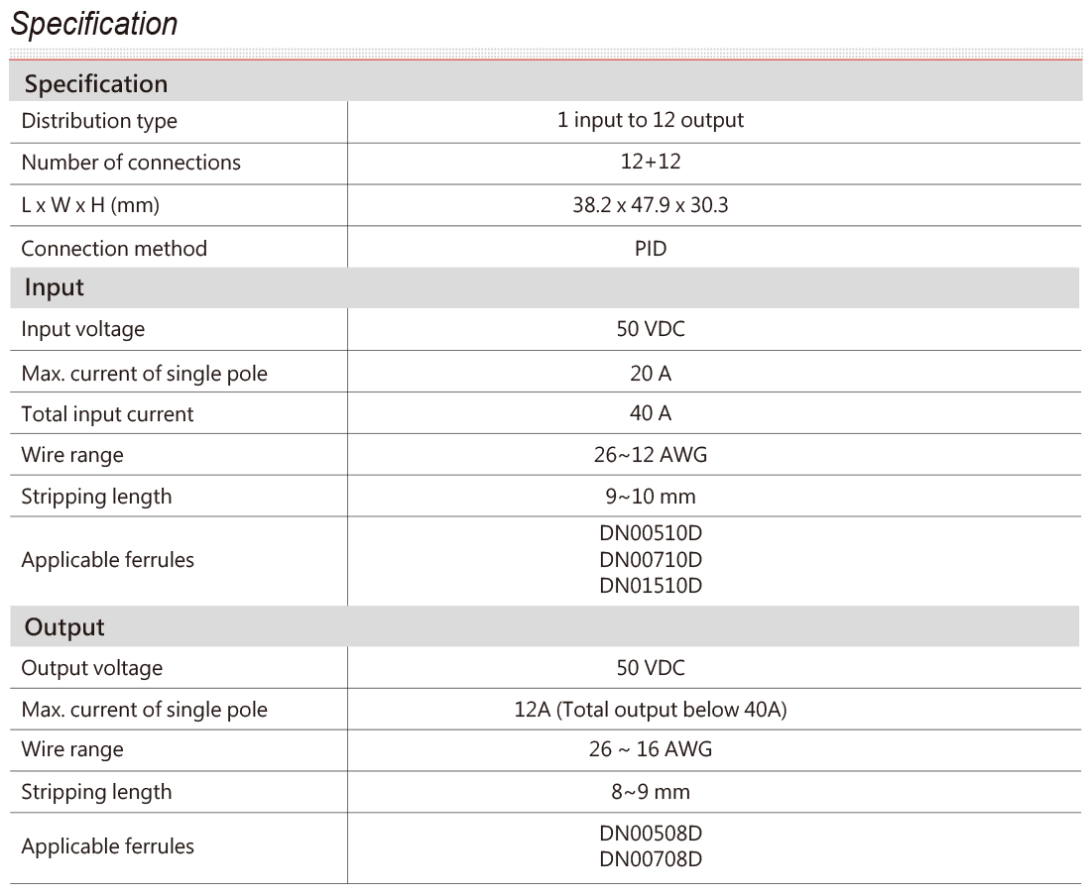The width and height of the screenshot is (1089, 896).
Task: Select the '26~12 AWG' wire range value
Action: click(650, 455)
